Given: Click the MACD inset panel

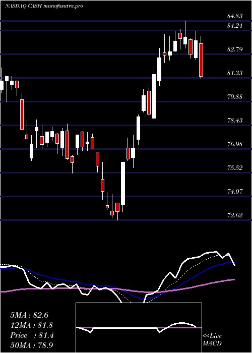Looking at the screenshot, I should click(139, 328).
